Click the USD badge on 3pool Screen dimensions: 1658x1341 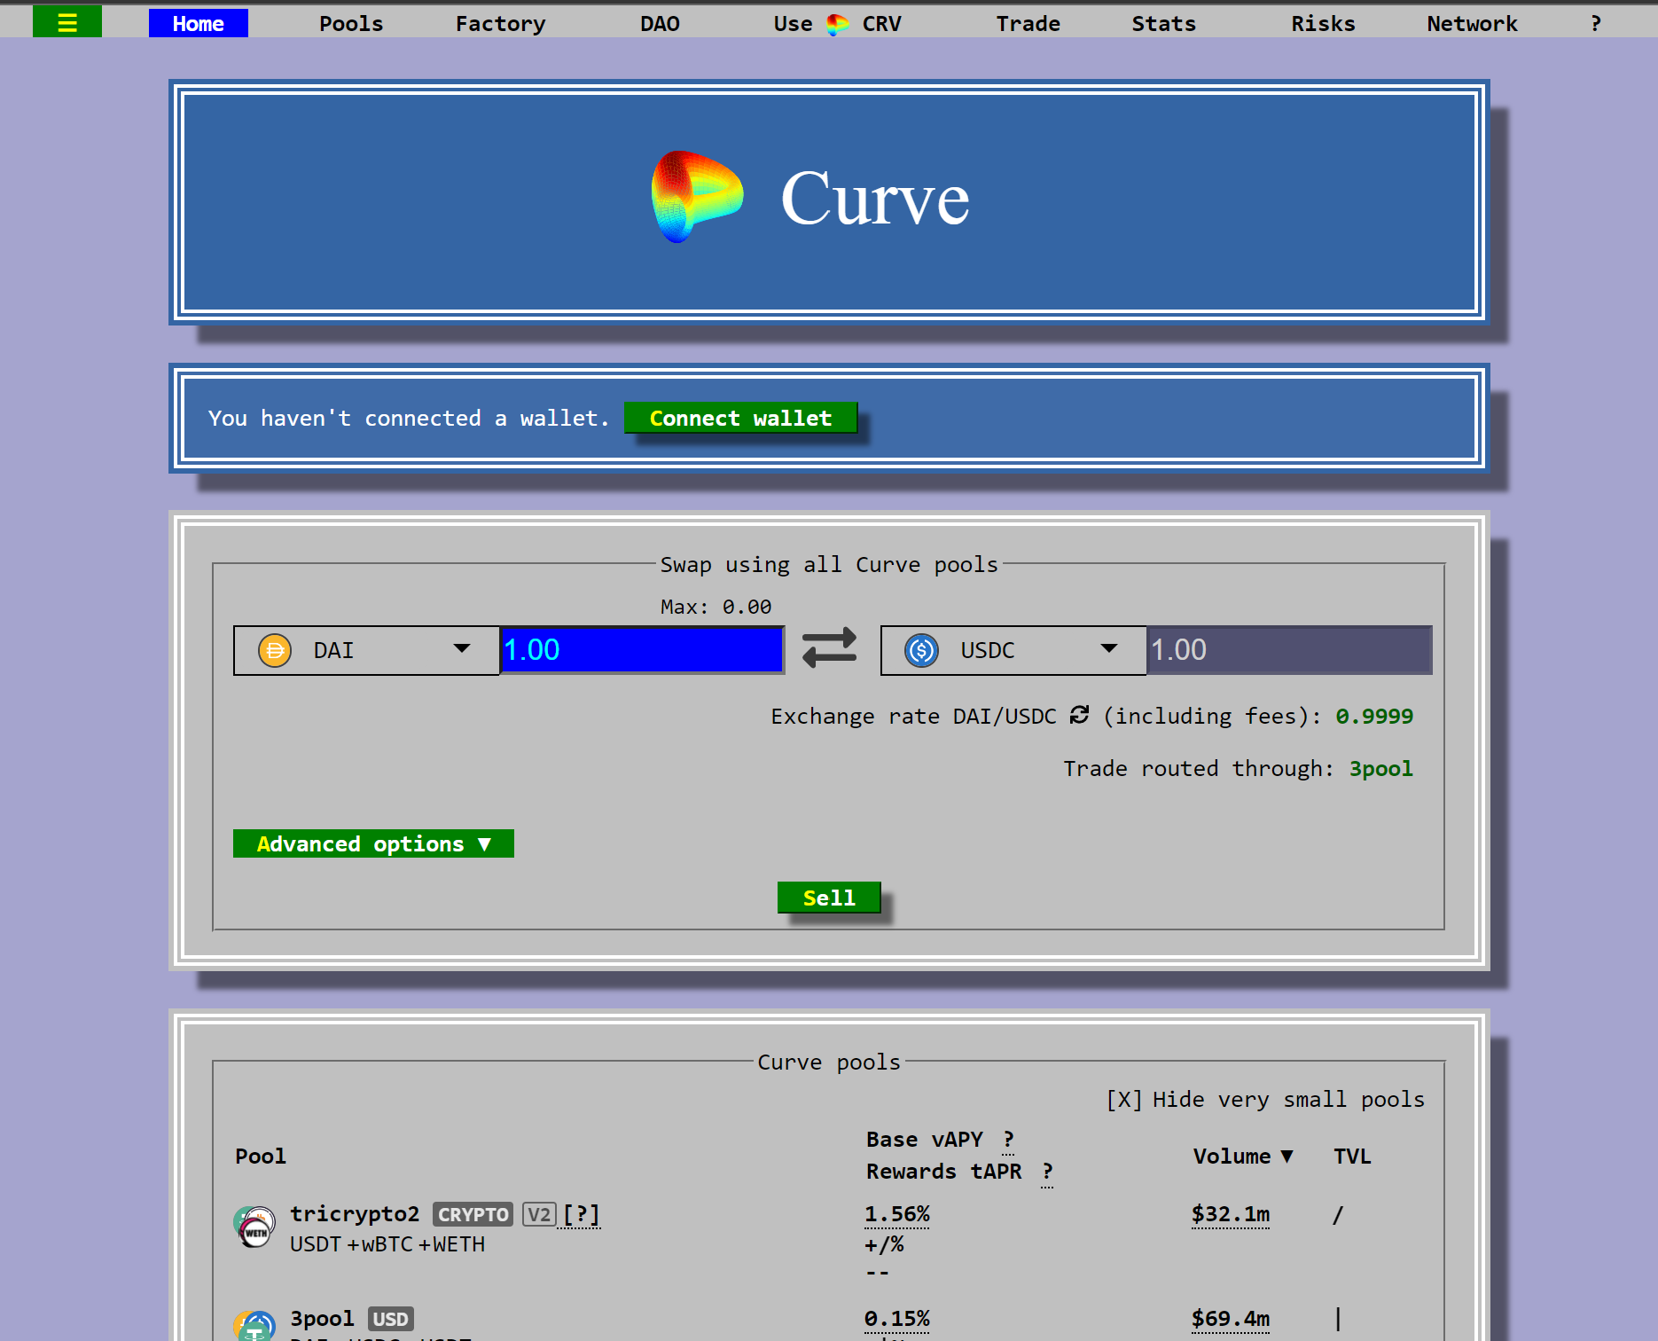click(x=391, y=1319)
